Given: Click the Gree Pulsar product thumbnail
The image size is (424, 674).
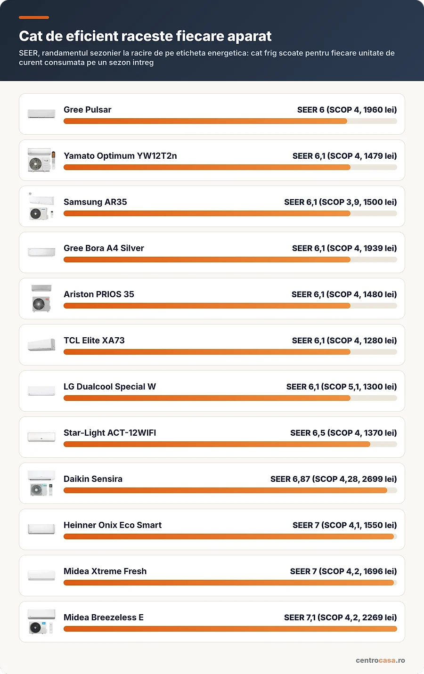Looking at the screenshot, I should [41, 114].
